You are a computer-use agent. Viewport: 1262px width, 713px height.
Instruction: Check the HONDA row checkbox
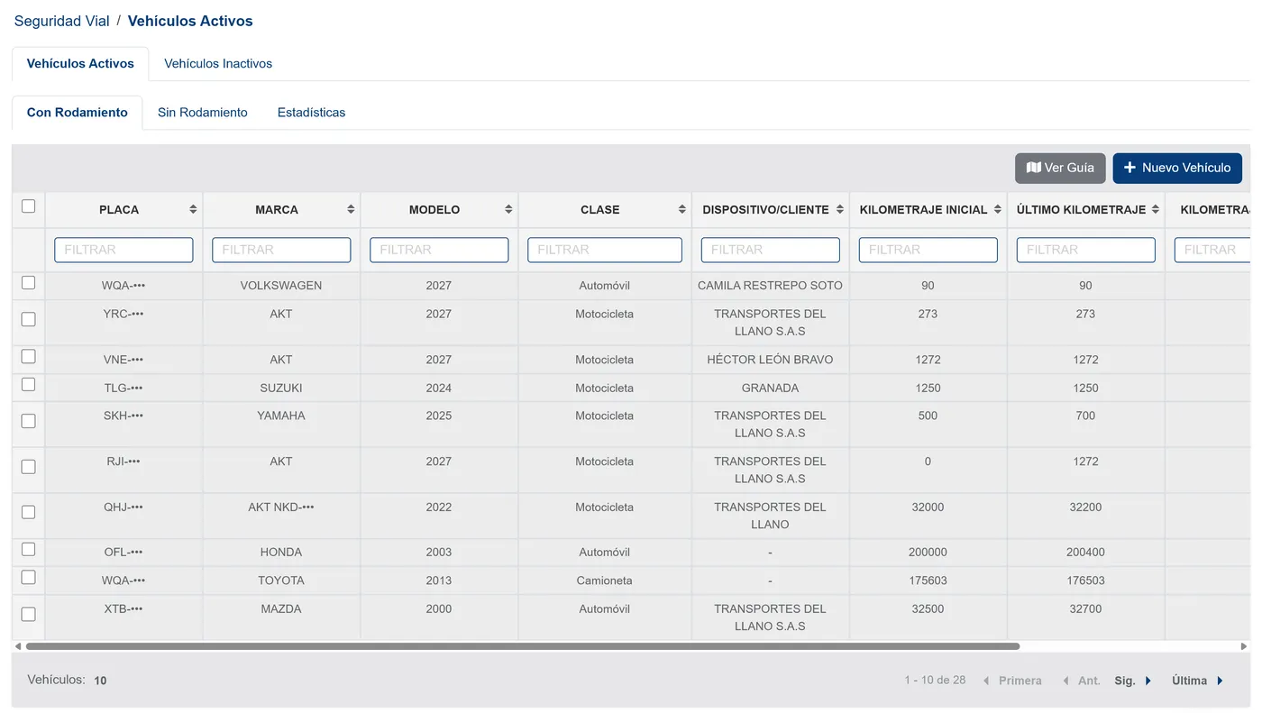pyautogui.click(x=28, y=549)
